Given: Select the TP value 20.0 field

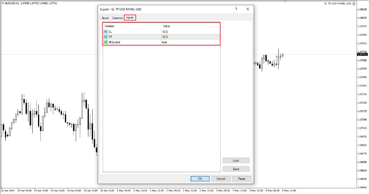Looking at the screenshot, I should click(190, 37).
